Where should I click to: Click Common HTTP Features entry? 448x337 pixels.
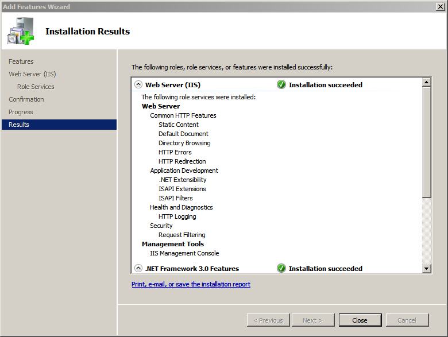click(x=183, y=115)
